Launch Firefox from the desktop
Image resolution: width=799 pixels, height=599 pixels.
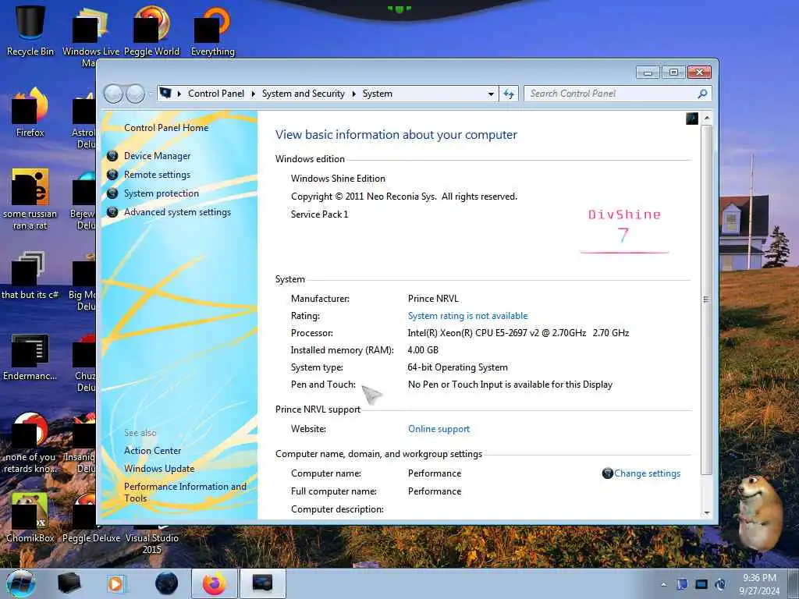point(30,112)
